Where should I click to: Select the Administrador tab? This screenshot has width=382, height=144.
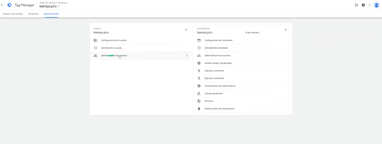51,14
